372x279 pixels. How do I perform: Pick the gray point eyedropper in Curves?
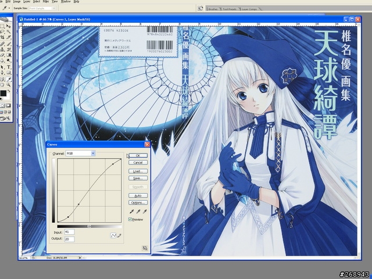pyautogui.click(x=138, y=211)
